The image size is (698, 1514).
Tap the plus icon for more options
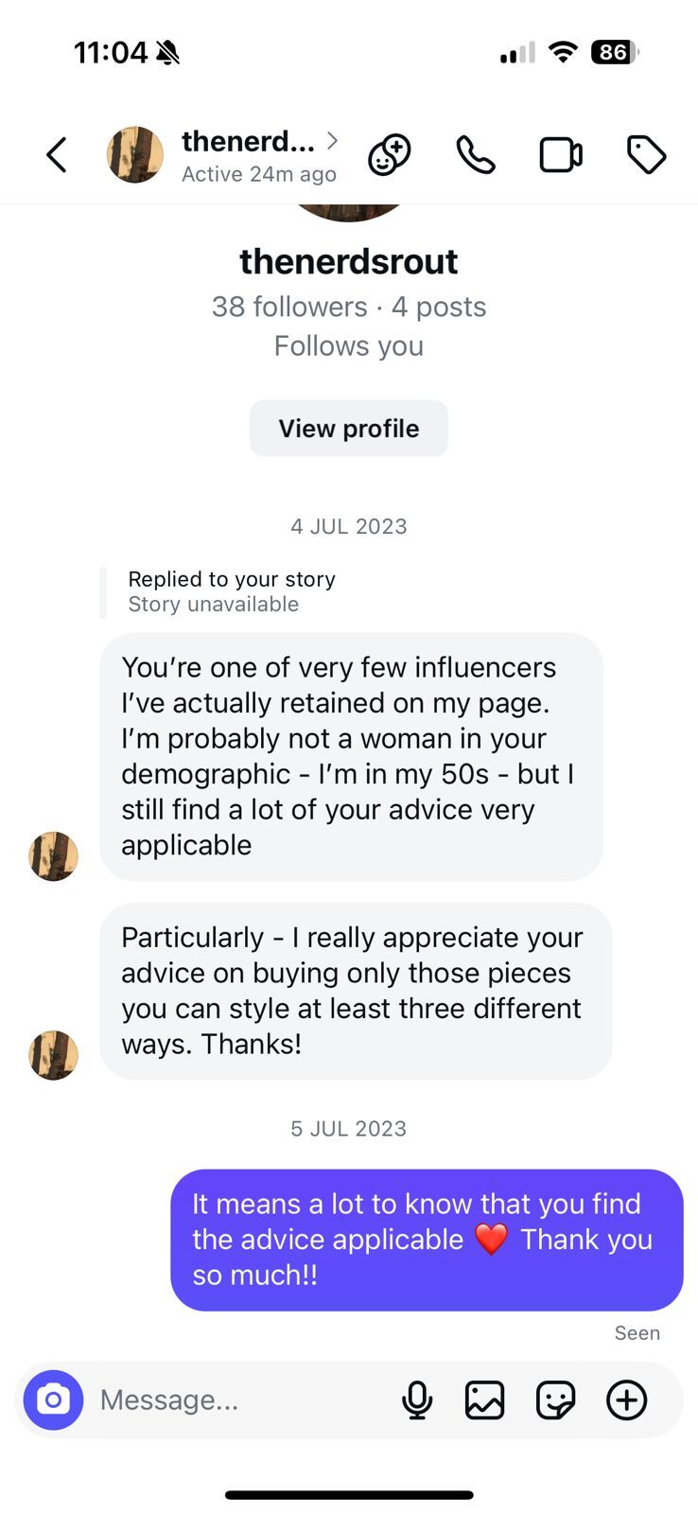point(626,1400)
